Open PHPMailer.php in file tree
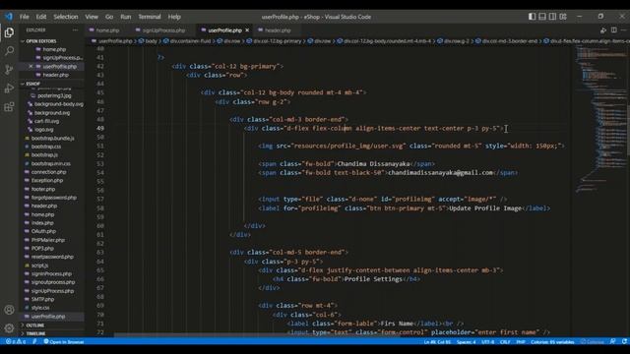Image resolution: width=630 pixels, height=354 pixels. (x=48, y=240)
